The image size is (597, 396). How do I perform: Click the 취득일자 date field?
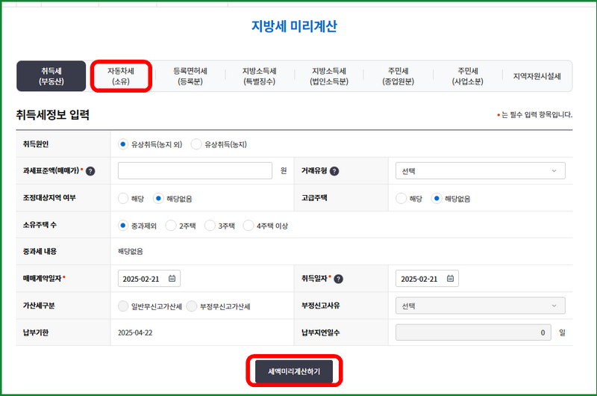tap(427, 279)
